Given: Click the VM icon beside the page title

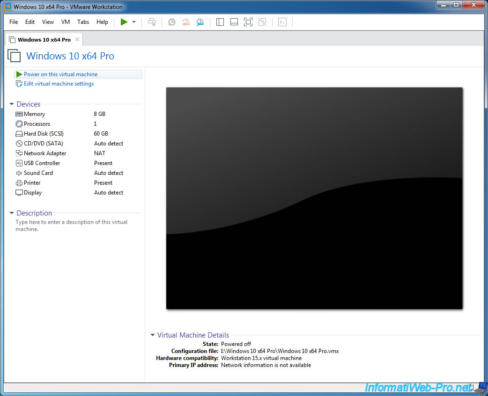Looking at the screenshot, I should click(x=14, y=56).
